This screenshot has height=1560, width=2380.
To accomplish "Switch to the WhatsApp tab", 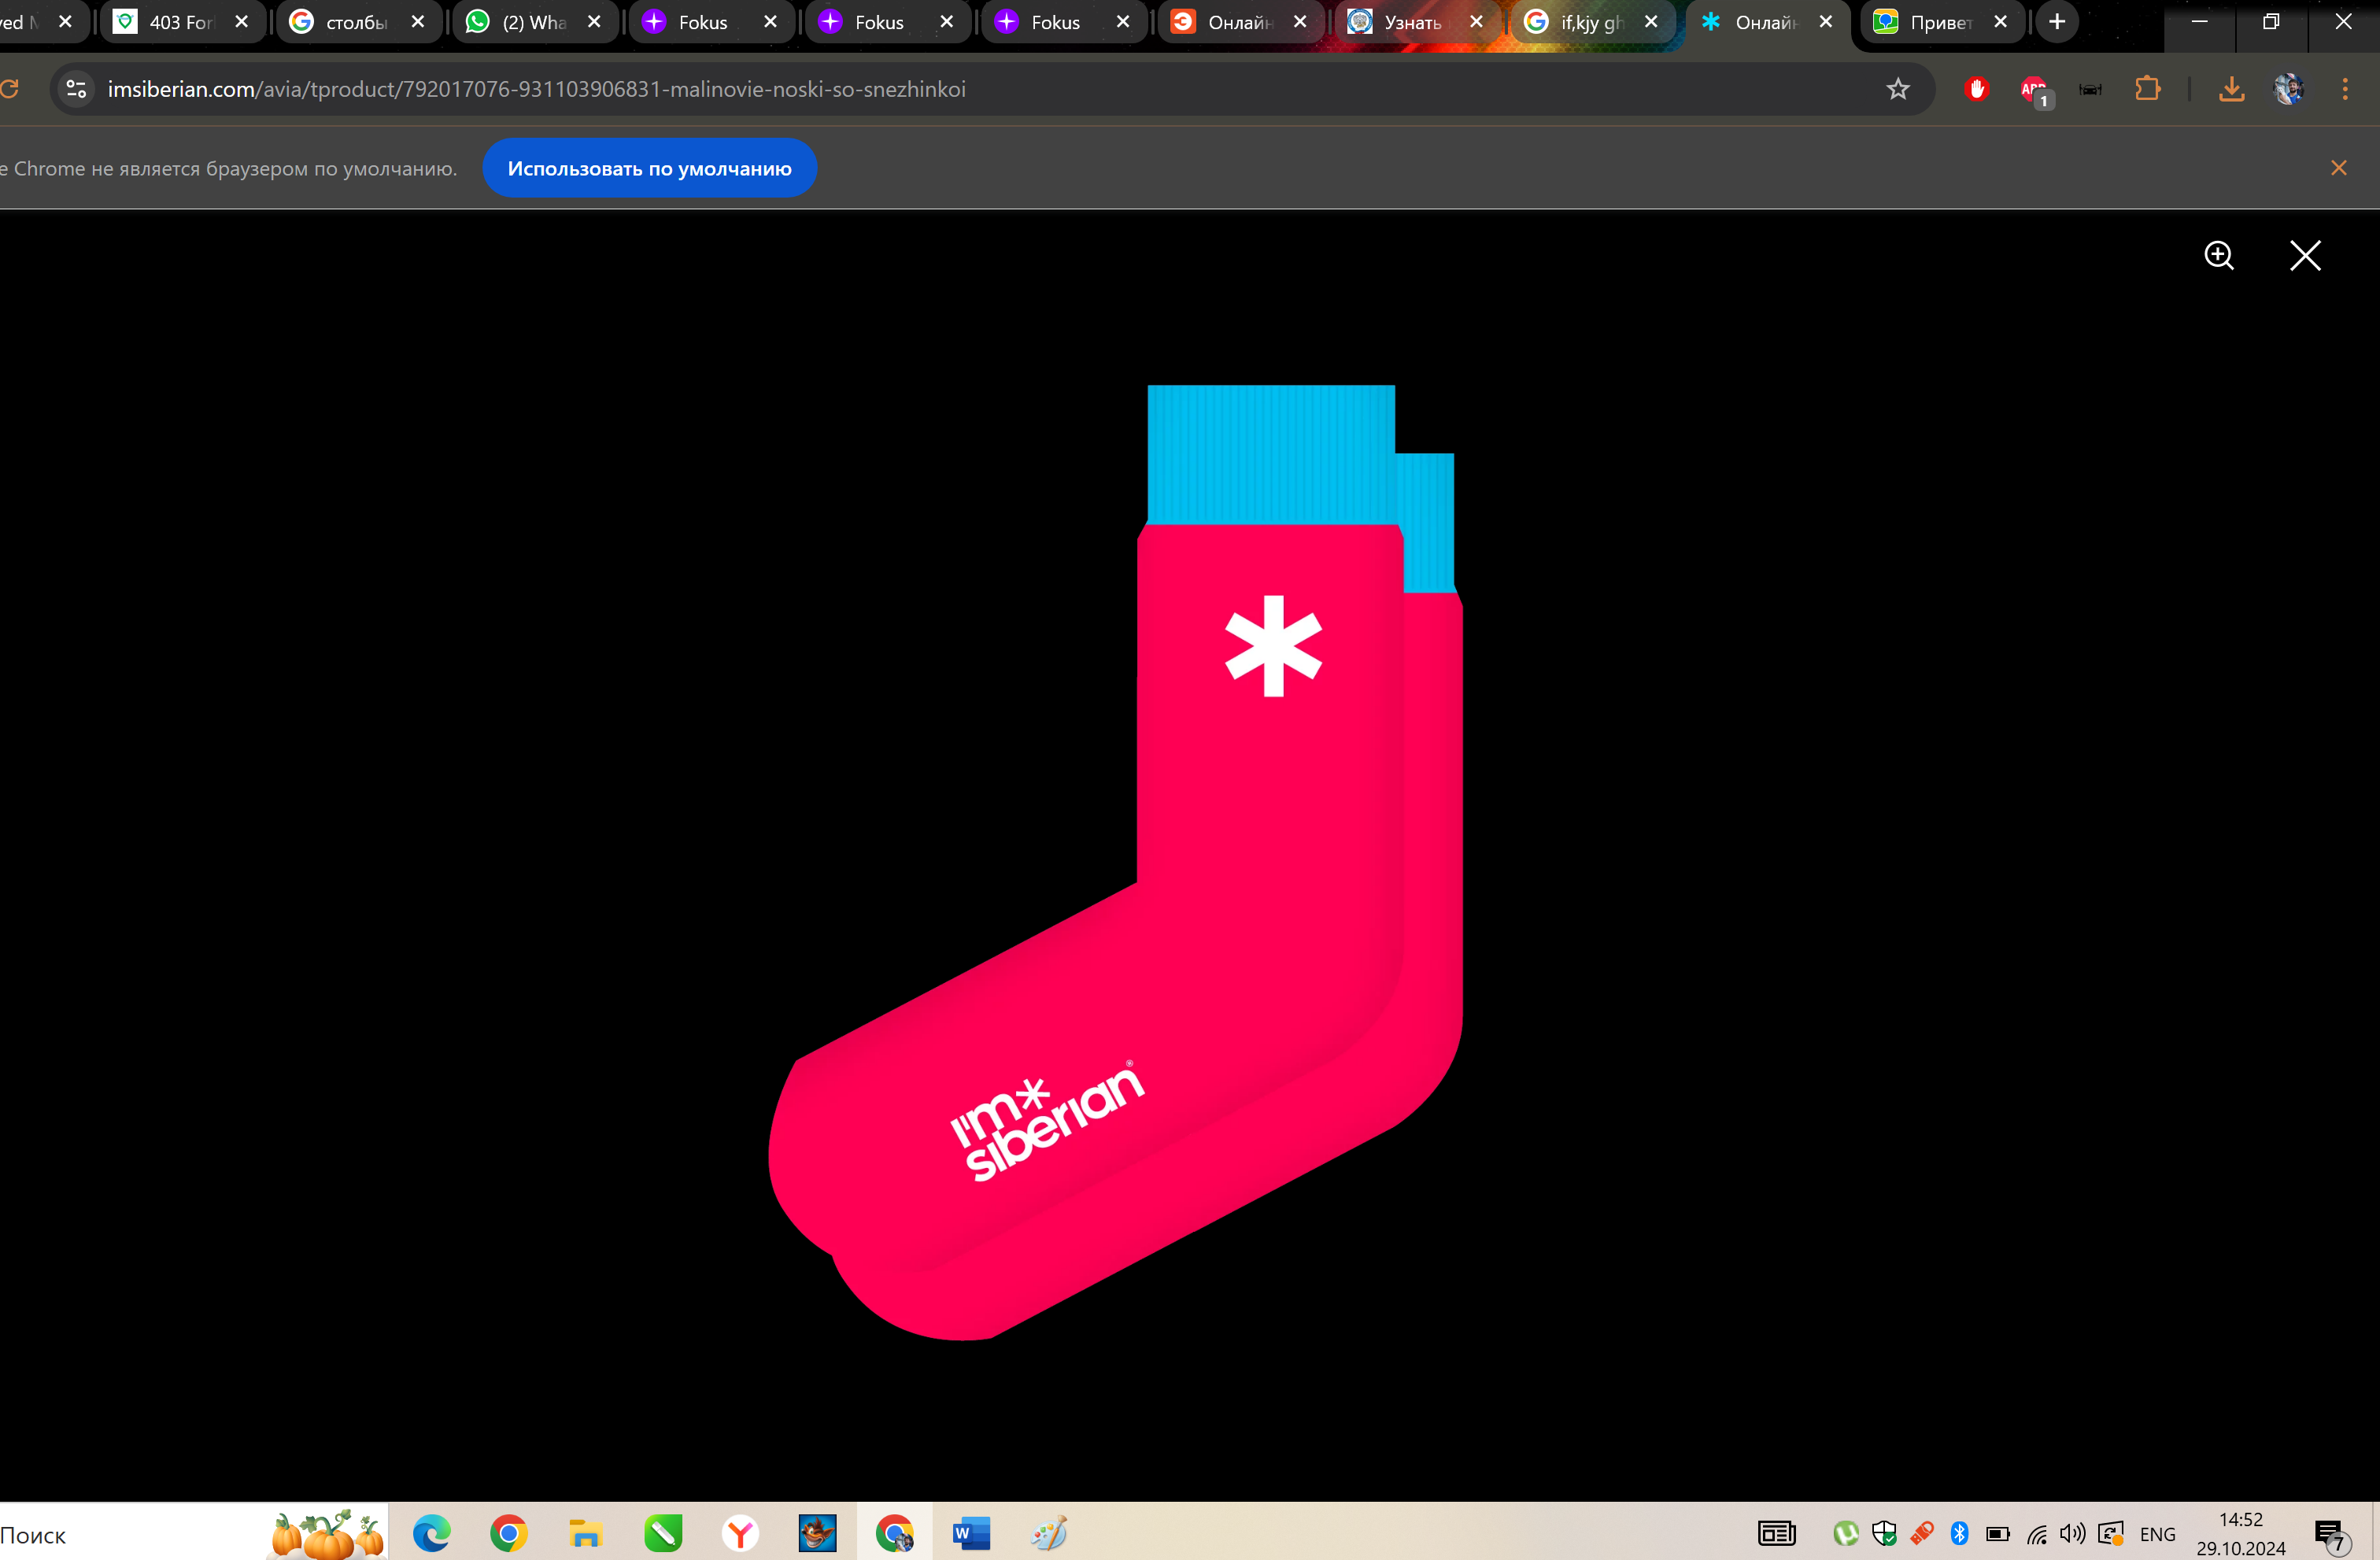I will point(534,22).
